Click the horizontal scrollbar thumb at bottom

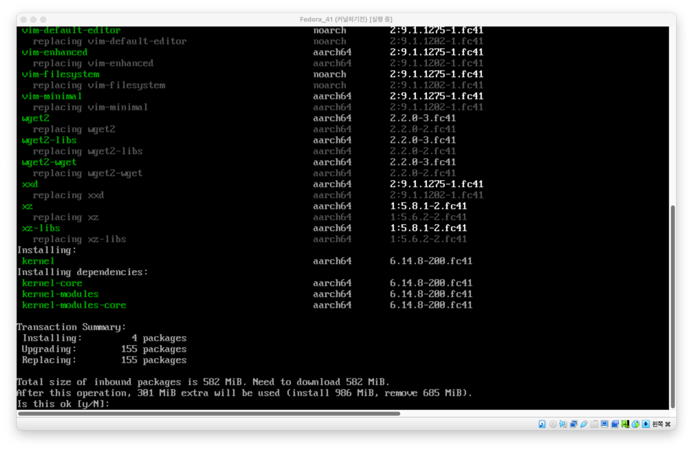click(x=209, y=414)
